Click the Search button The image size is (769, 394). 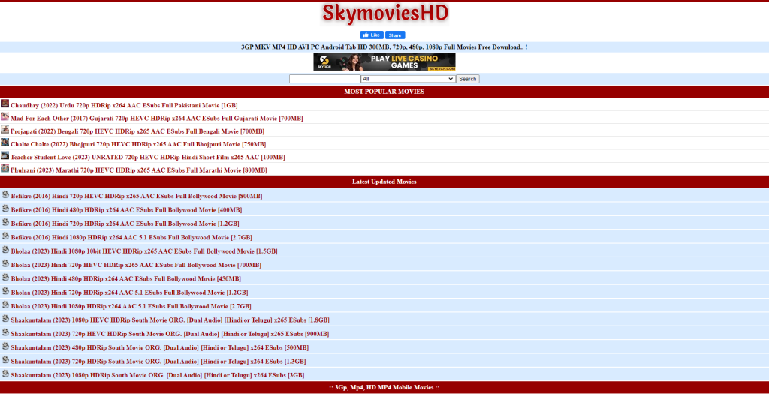pos(467,79)
